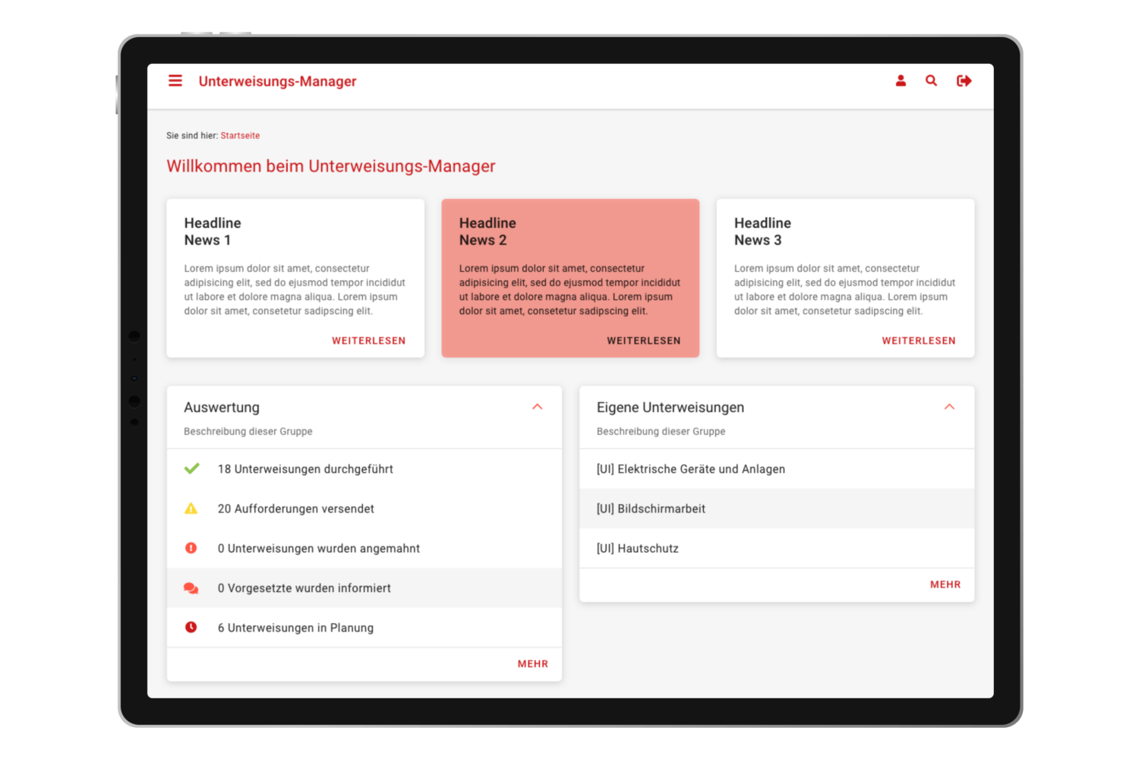Click MEHR in the Auswertung panel
The width and height of the screenshot is (1139, 759).
pos(532,664)
